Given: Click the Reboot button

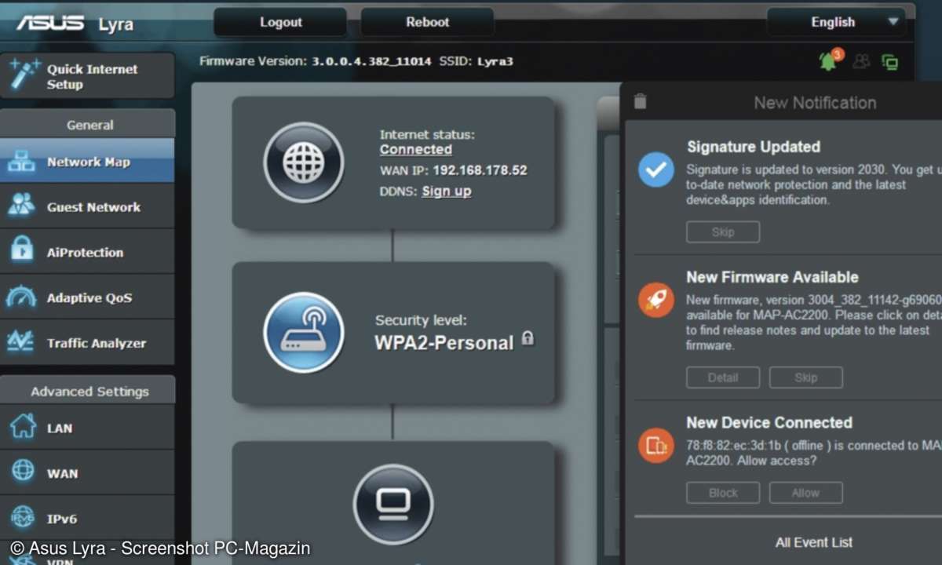Looking at the screenshot, I should [x=428, y=22].
